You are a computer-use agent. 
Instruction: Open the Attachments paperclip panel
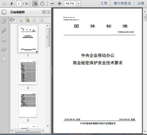[4, 31]
